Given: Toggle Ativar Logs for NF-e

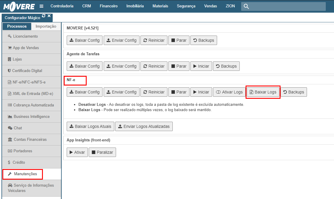Looking at the screenshot, I should pyautogui.click(x=229, y=92).
